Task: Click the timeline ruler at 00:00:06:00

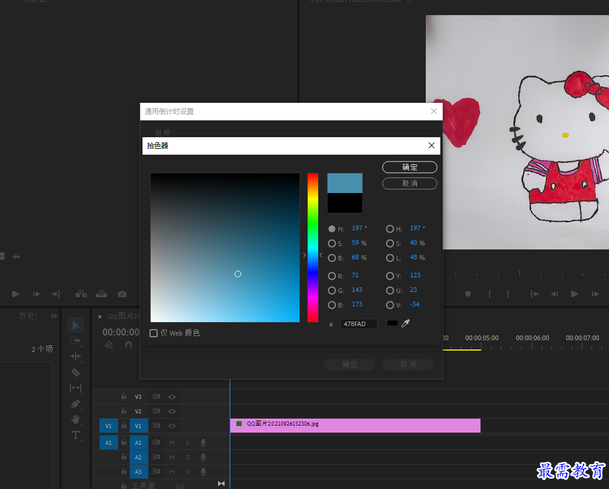Action: [x=532, y=338]
